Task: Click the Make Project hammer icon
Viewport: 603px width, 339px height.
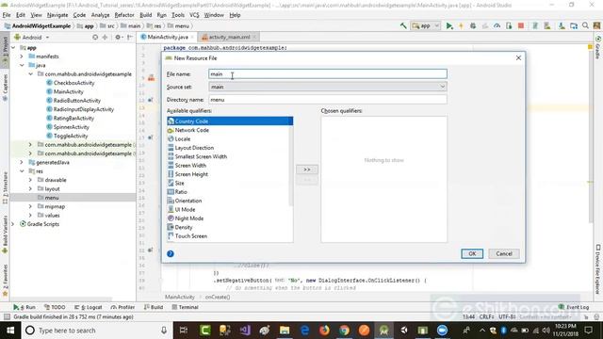Action: click(403, 25)
